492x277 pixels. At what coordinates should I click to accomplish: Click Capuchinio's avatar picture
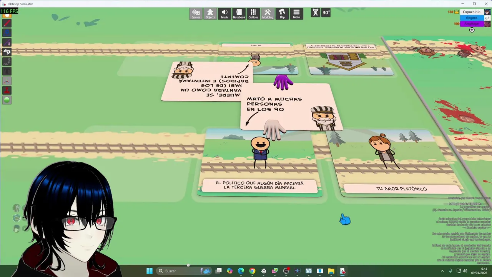pyautogui.click(x=487, y=12)
